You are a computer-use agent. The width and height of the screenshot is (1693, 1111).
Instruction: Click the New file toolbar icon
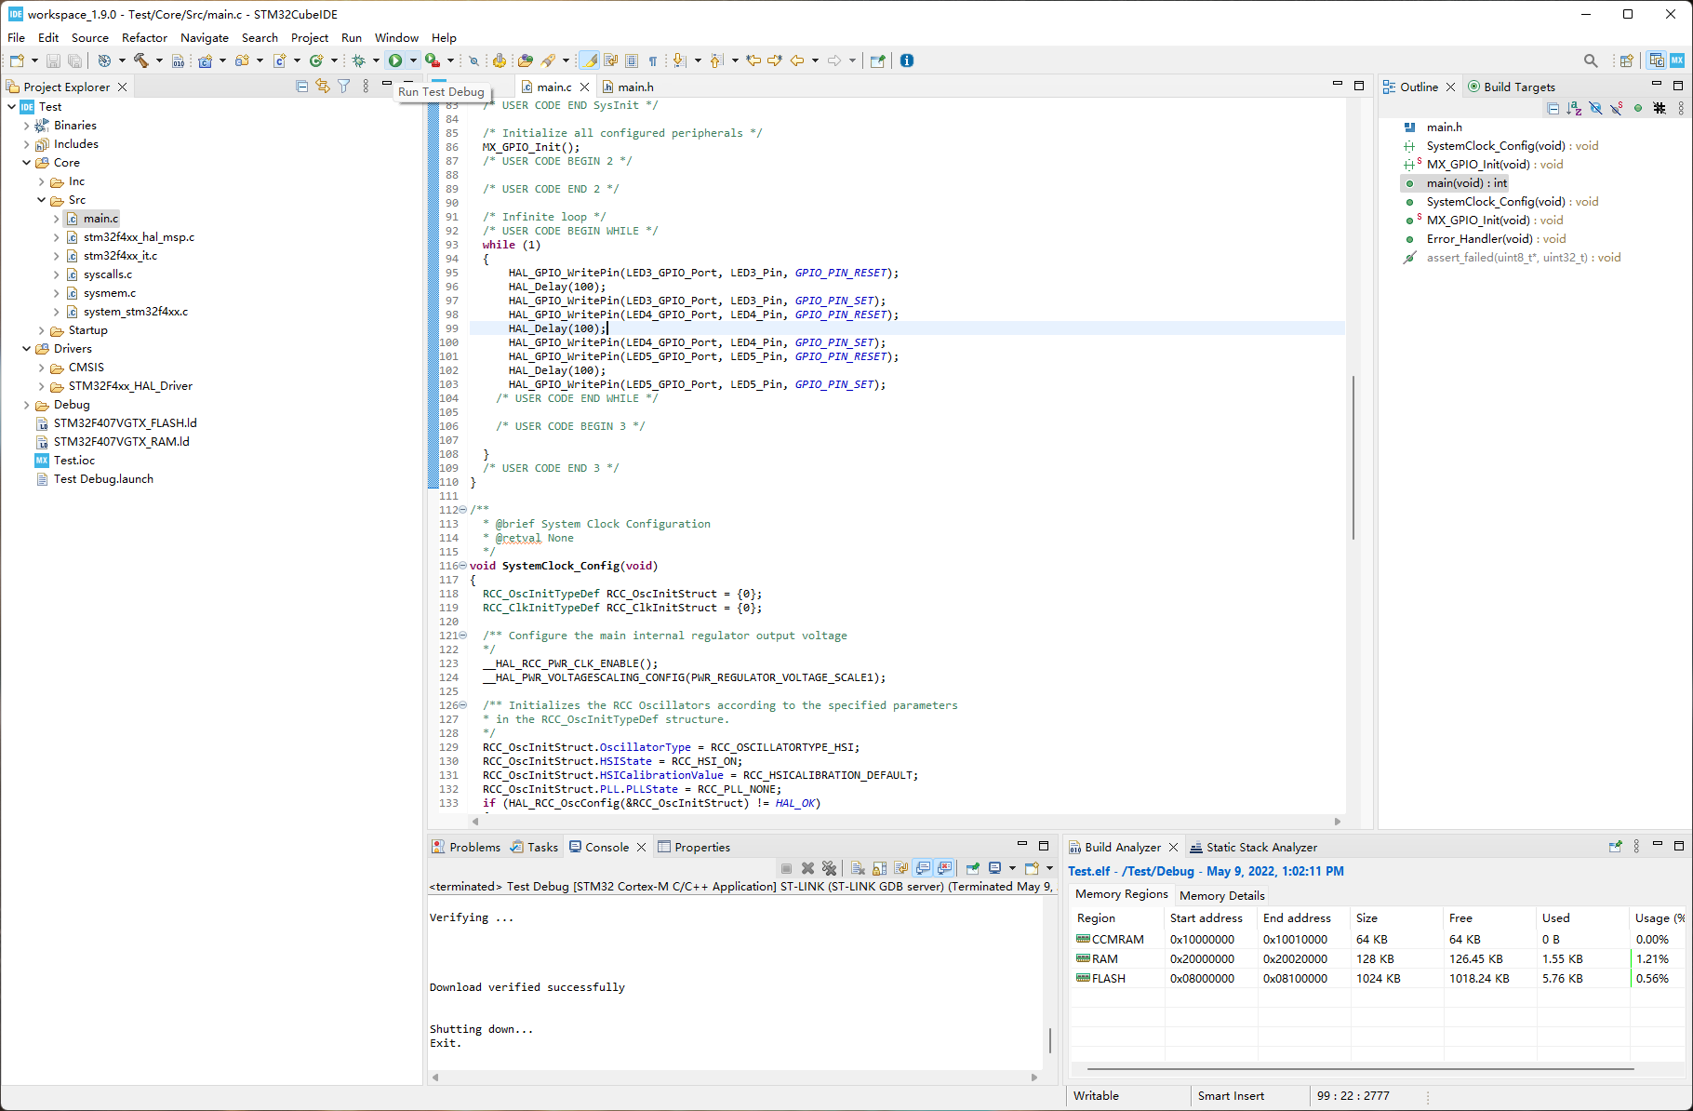[17, 60]
